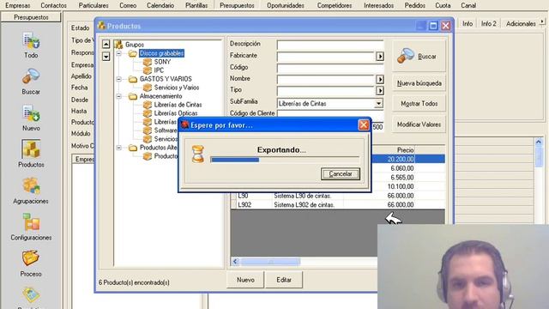Screen dimensions: 549x309
Task: Select the Librerías Opticas tree item
Action: (x=175, y=113)
